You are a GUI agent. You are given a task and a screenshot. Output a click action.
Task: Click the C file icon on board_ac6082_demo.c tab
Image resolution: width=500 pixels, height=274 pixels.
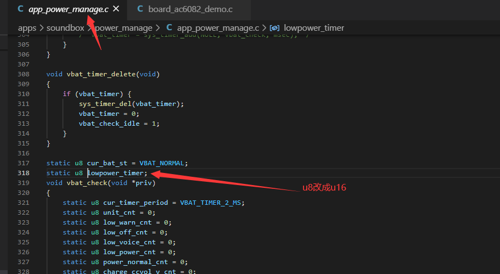pos(140,9)
